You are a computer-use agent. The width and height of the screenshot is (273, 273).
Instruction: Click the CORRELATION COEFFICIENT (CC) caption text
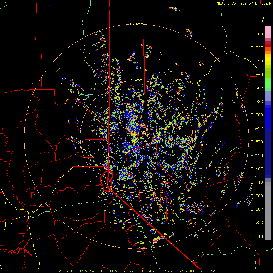(96, 271)
